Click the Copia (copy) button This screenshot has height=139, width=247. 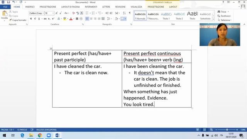[14, 16]
